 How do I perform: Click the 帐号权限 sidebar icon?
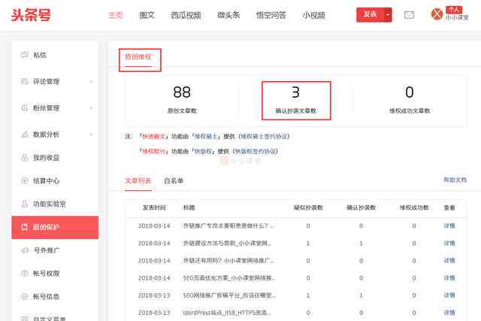pyautogui.click(x=25, y=273)
